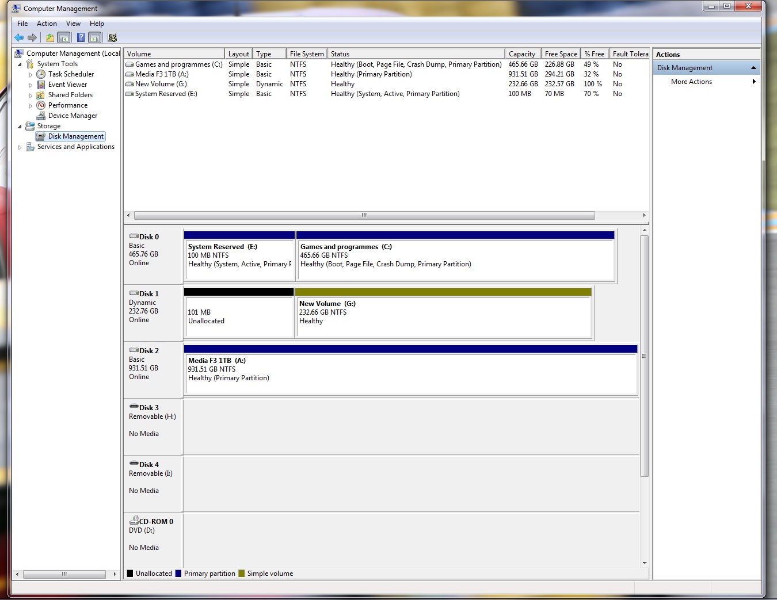
Task: Click the Back arrow toolbar icon
Action: coord(19,37)
